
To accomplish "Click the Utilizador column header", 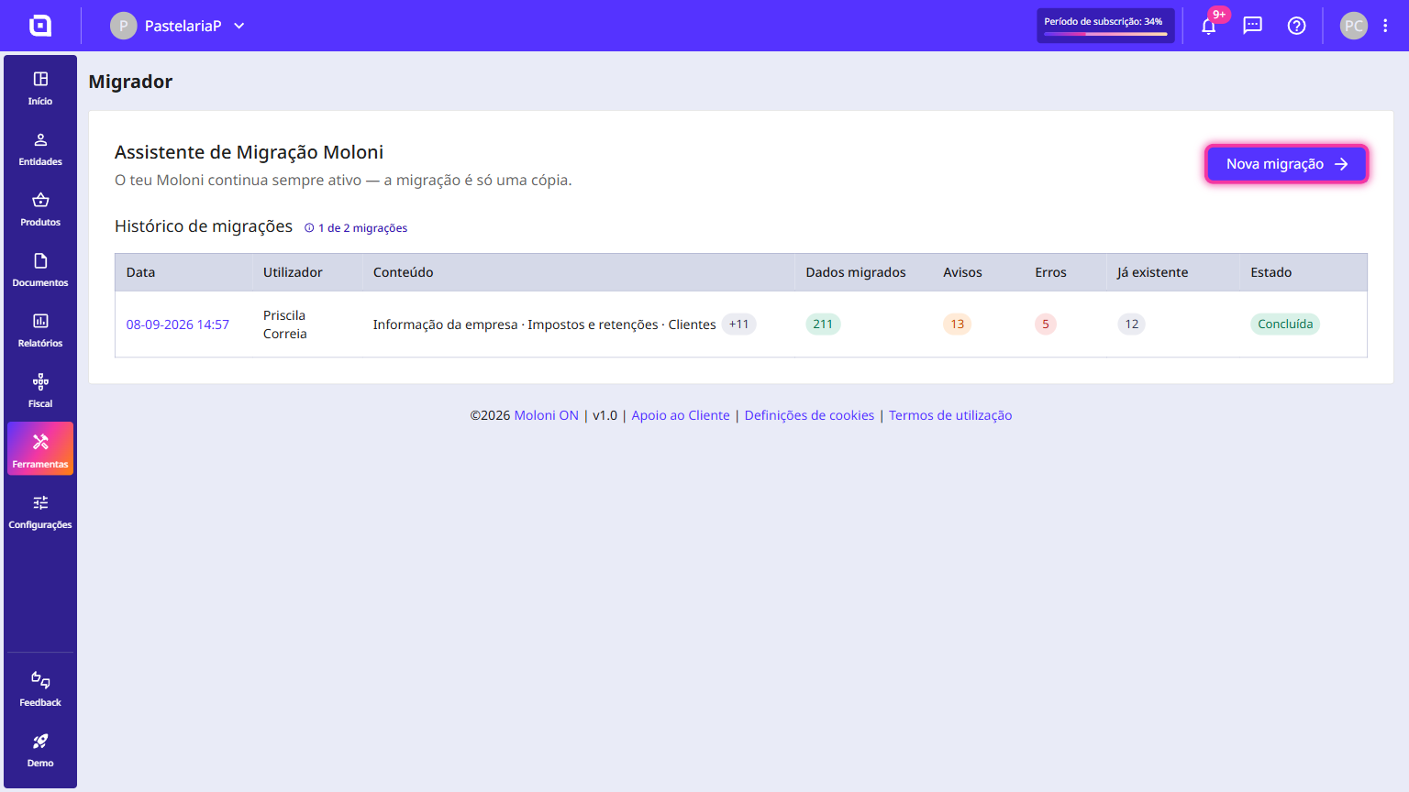I will point(306,272).
